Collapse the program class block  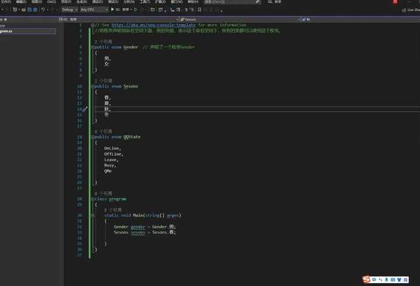(92, 199)
